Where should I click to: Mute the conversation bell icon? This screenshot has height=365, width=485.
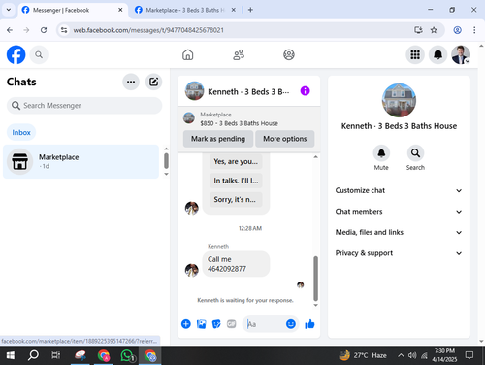381,153
